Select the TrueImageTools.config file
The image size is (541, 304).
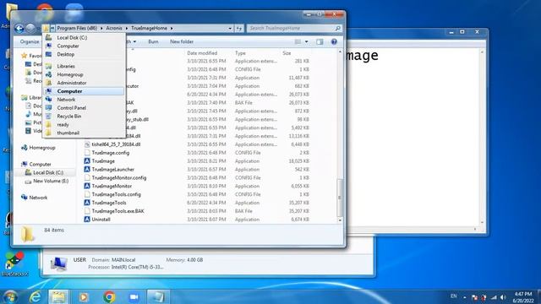[x=116, y=194]
